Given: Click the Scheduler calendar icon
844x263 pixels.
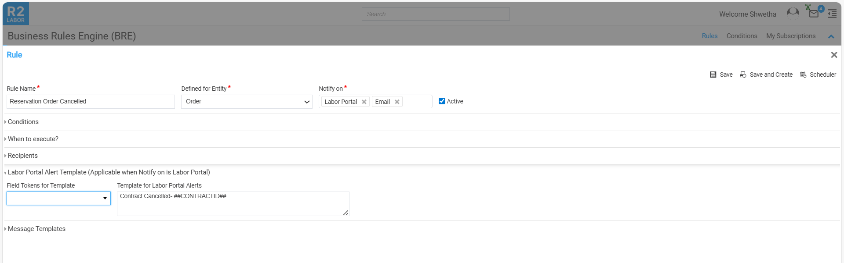Looking at the screenshot, I should pos(803,75).
